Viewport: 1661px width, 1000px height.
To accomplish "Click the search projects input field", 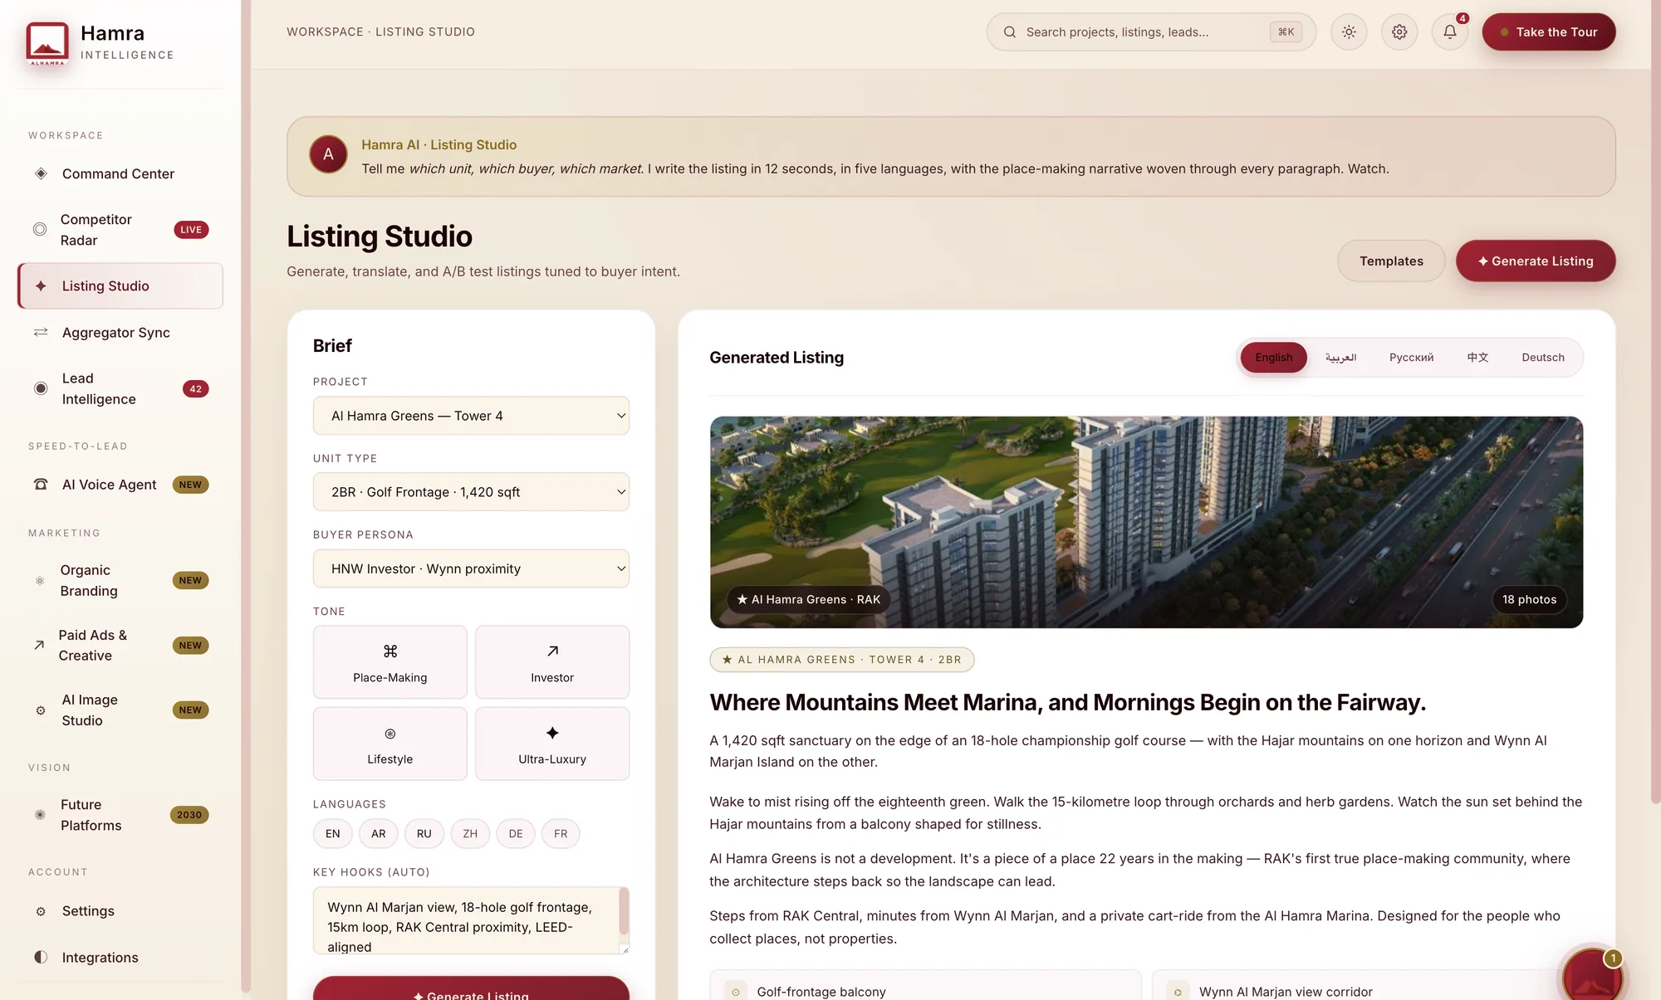I will pyautogui.click(x=1151, y=32).
